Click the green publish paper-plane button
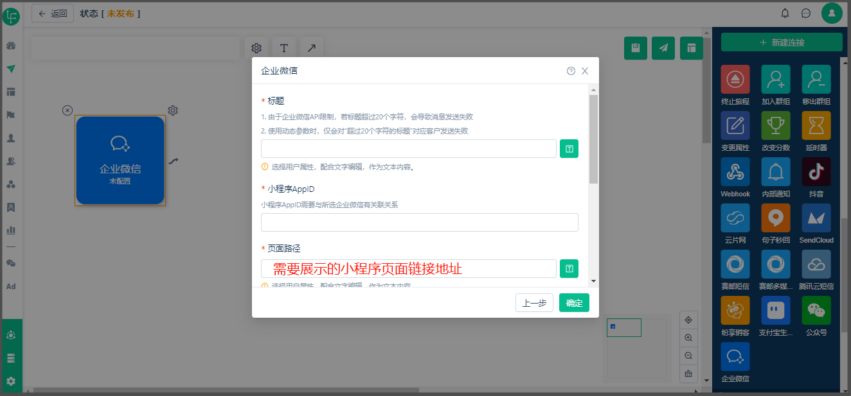 (x=663, y=48)
